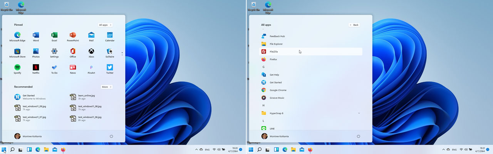This screenshot has width=493, height=154.
Task: Launch Google Chrome from All apps
Action: (311, 90)
